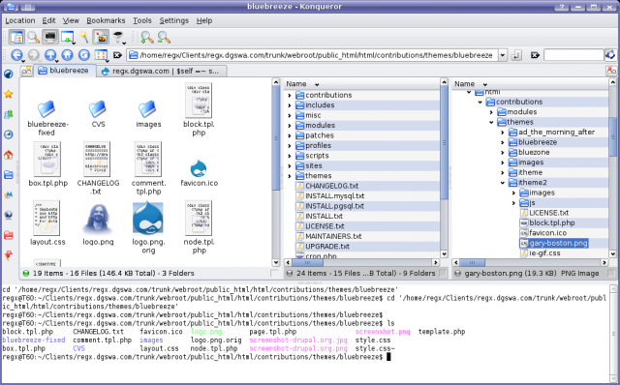The image size is (620, 385).
Task: Open the Network globe sidebar panel
Action: tap(9, 215)
